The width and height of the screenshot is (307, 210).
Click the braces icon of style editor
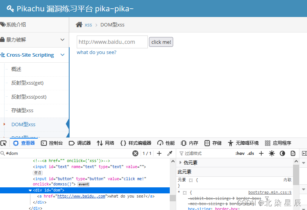[123, 143]
